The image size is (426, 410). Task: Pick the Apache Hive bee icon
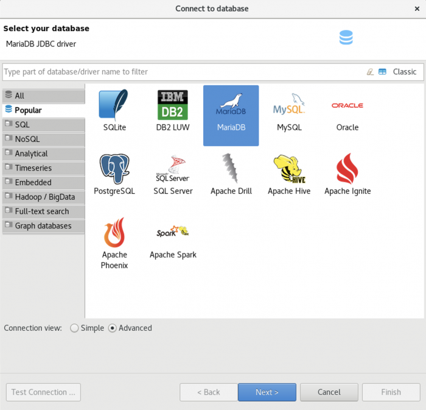coord(289,169)
